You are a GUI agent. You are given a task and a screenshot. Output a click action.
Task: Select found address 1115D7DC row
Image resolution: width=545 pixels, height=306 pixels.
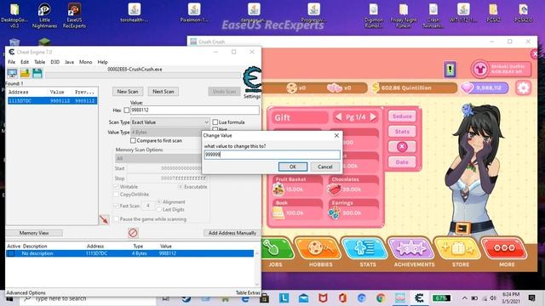coord(53,101)
